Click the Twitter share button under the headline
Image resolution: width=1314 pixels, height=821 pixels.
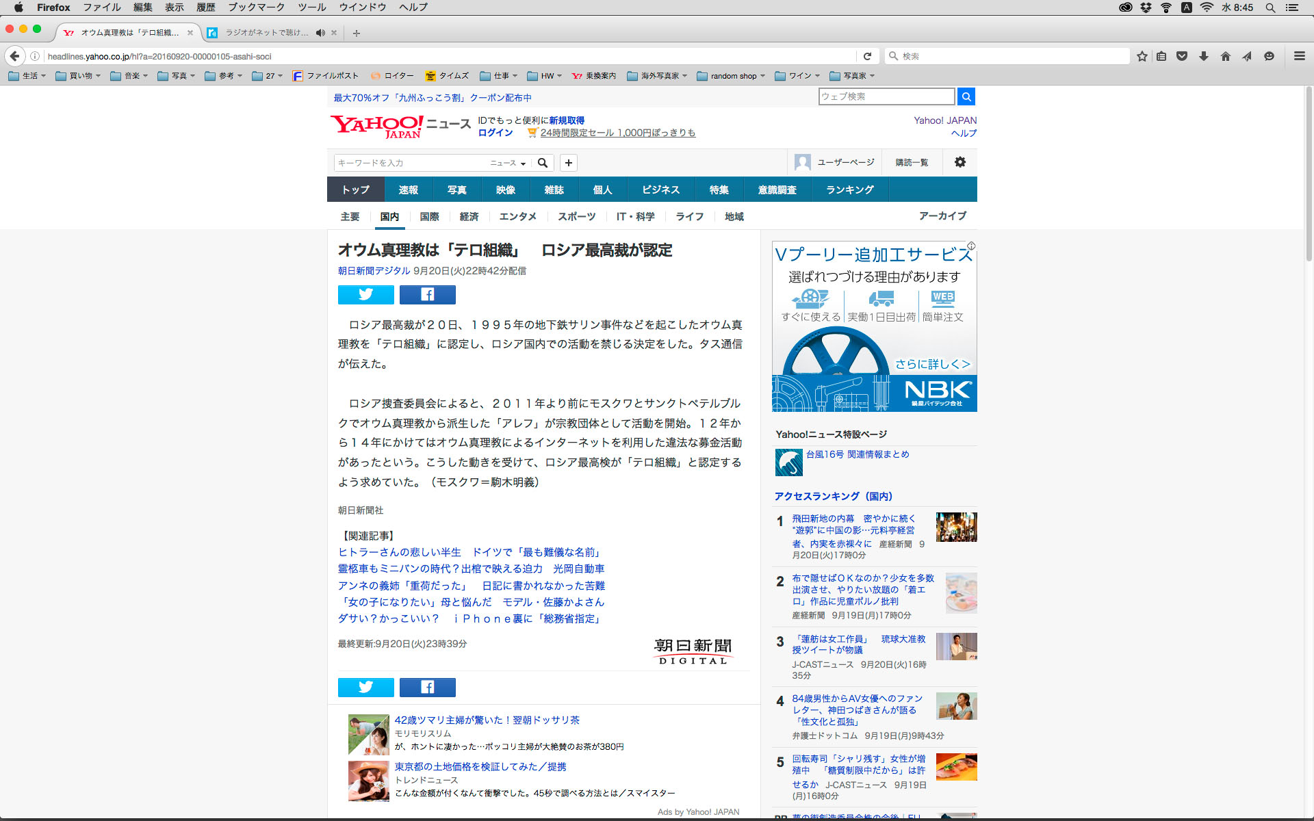coord(365,295)
